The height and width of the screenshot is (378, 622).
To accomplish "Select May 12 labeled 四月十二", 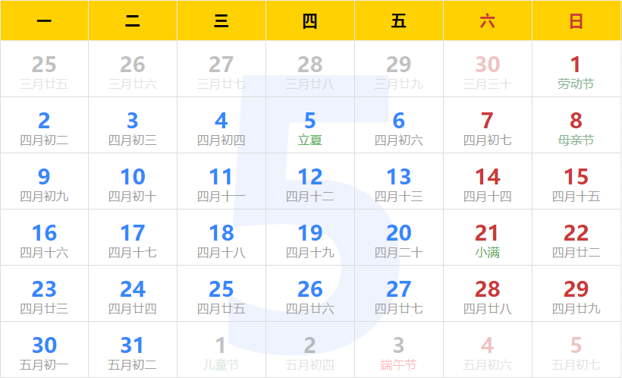I will pos(309,181).
